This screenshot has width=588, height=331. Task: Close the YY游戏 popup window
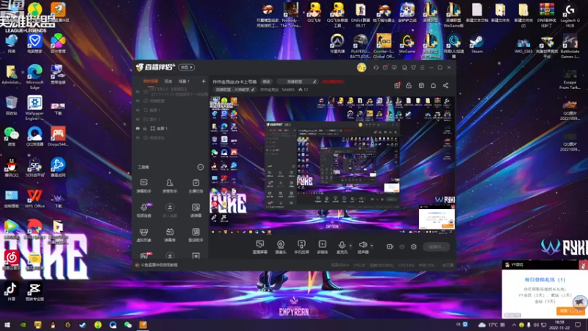583,265
